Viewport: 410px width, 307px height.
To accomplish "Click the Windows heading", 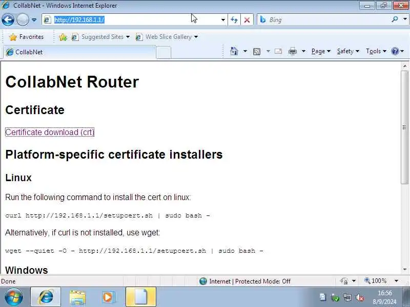I will pos(27,270).
